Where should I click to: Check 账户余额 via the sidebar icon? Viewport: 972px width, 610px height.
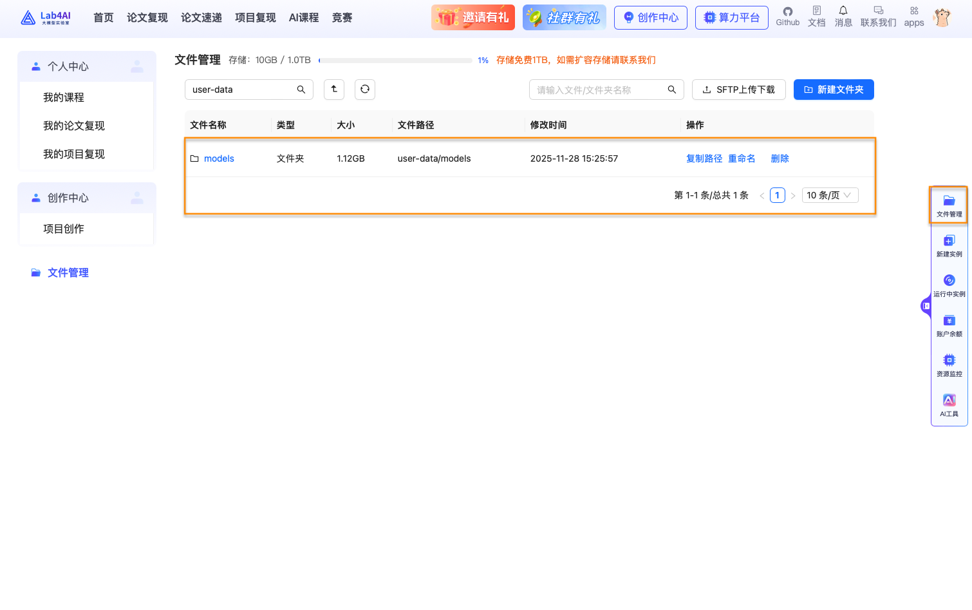pyautogui.click(x=949, y=325)
